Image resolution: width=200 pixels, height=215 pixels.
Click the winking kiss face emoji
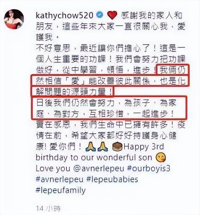pyautogui.click(x=161, y=158)
